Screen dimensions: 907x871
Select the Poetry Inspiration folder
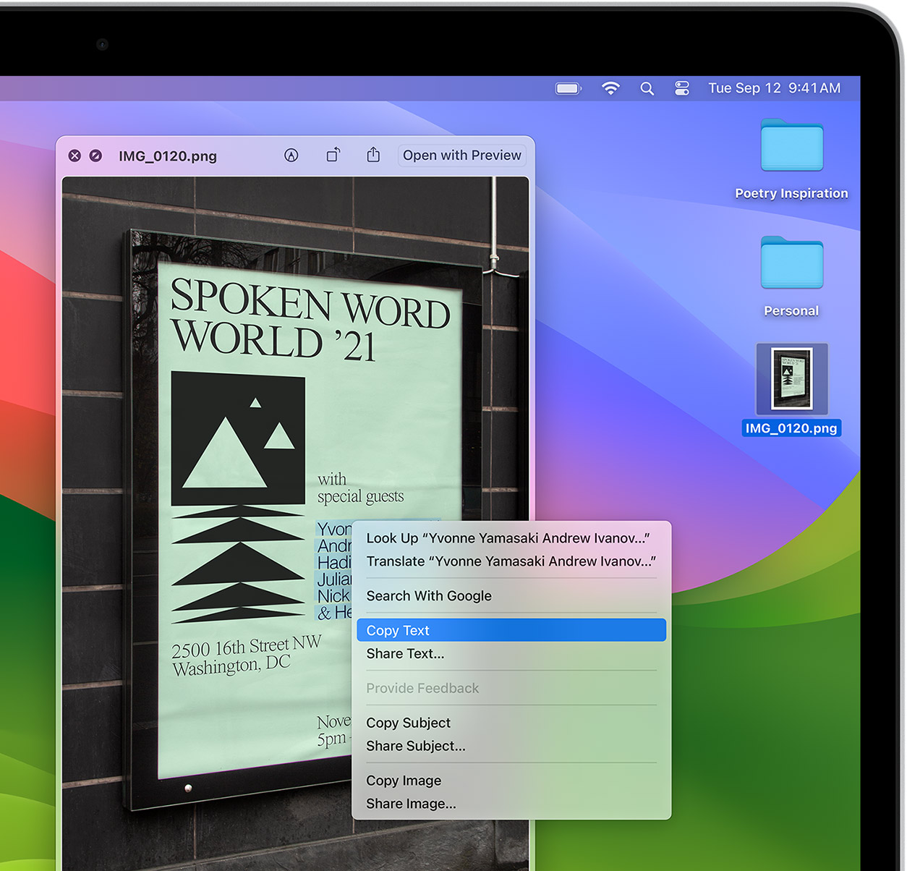791,148
